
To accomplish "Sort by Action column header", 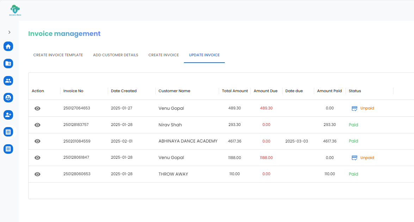I will pyautogui.click(x=38, y=91).
